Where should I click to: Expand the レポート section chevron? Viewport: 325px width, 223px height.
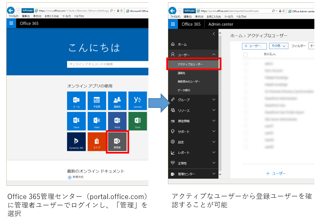tap(214, 152)
